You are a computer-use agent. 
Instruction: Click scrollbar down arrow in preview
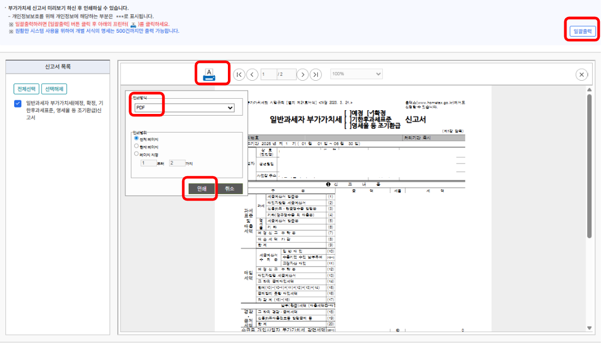pyautogui.click(x=589, y=328)
